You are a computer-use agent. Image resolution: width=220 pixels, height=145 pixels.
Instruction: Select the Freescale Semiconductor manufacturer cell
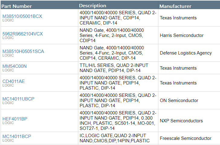186,138
